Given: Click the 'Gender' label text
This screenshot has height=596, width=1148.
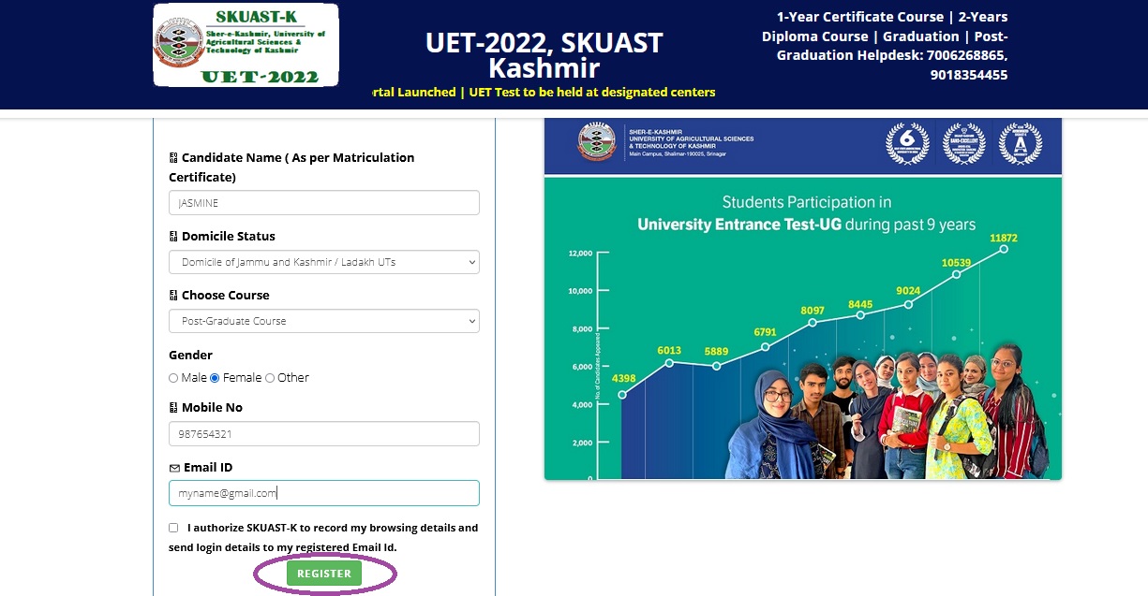Looking at the screenshot, I should pyautogui.click(x=190, y=356).
